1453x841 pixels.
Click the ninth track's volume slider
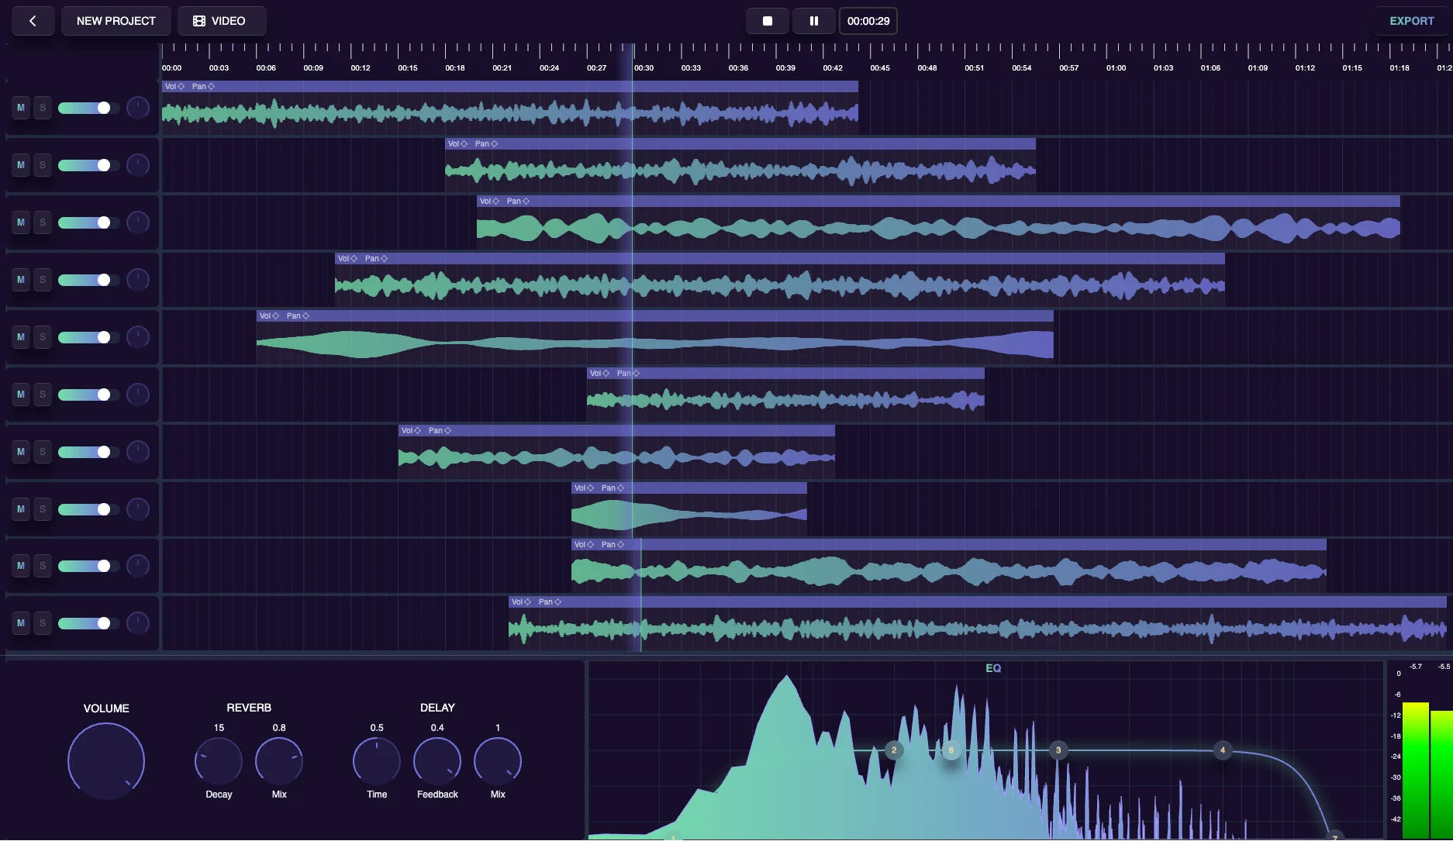[88, 567]
